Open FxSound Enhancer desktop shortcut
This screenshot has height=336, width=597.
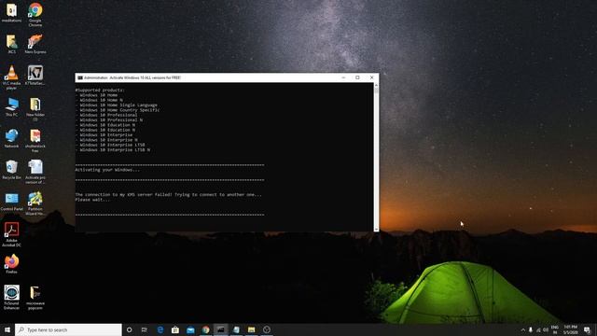11,298
